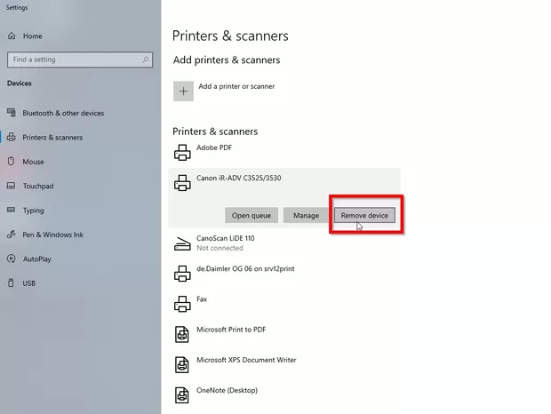The width and height of the screenshot is (551, 414).
Task: Click the Microsoft Print to PDF icon
Action: (182, 334)
